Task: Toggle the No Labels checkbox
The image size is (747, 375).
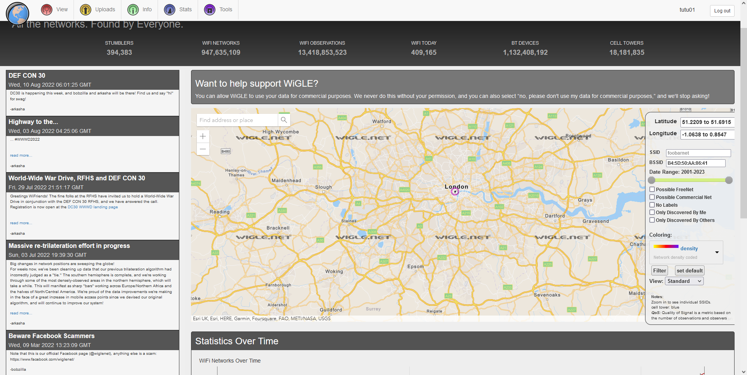Action: click(x=652, y=205)
